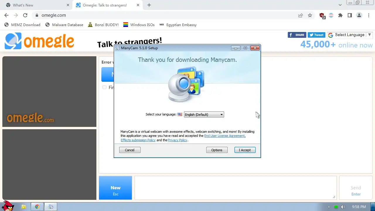Open the uBlock shield extension icon
Viewport: 375px width, 211px height.
(322, 16)
